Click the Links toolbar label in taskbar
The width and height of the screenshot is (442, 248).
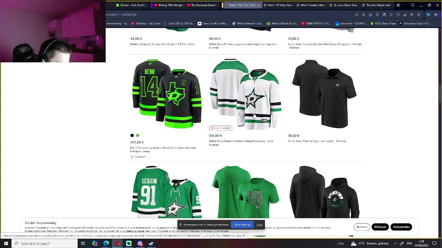pos(340,244)
